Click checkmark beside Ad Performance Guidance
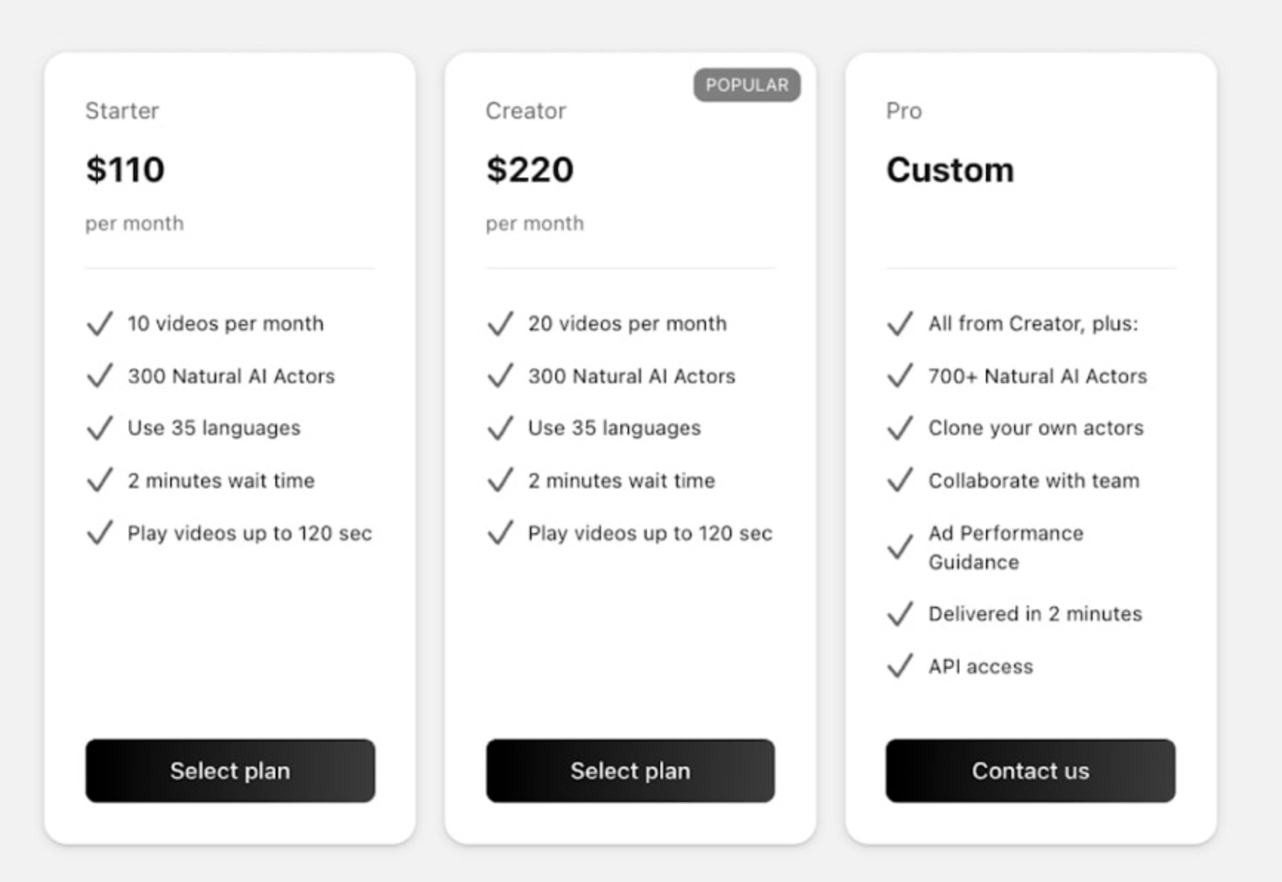The height and width of the screenshot is (882, 1282). (x=900, y=548)
